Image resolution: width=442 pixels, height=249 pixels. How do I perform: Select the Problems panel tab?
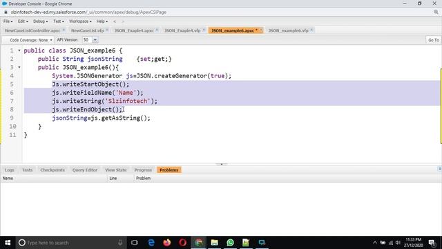pos(169,170)
